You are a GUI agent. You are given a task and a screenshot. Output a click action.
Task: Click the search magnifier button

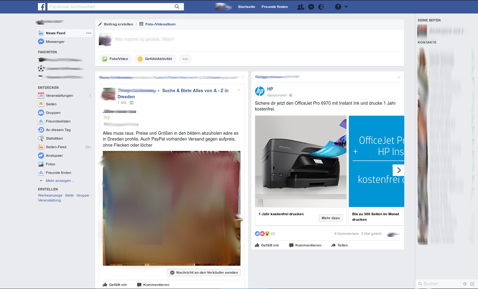177,7
